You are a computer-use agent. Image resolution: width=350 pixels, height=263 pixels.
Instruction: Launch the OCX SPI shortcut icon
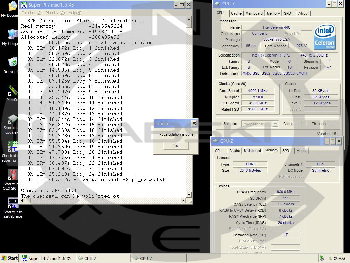13,175
